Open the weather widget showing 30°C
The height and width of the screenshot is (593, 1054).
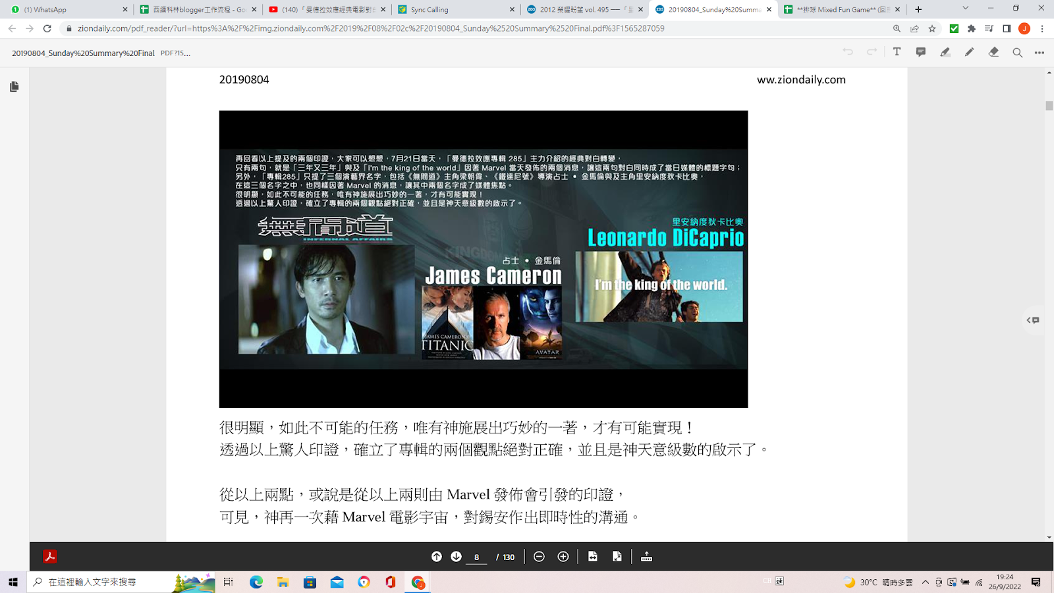pyautogui.click(x=878, y=582)
